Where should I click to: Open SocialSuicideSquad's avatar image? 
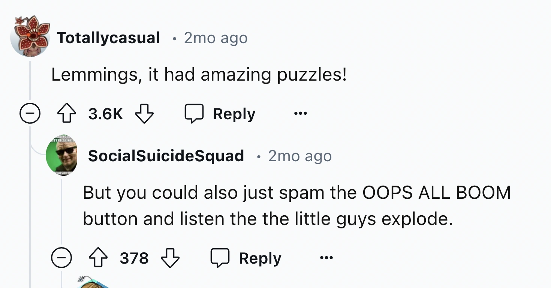coord(61,155)
